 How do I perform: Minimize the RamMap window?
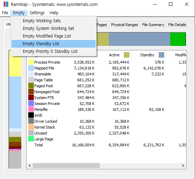click(x=155, y=4)
